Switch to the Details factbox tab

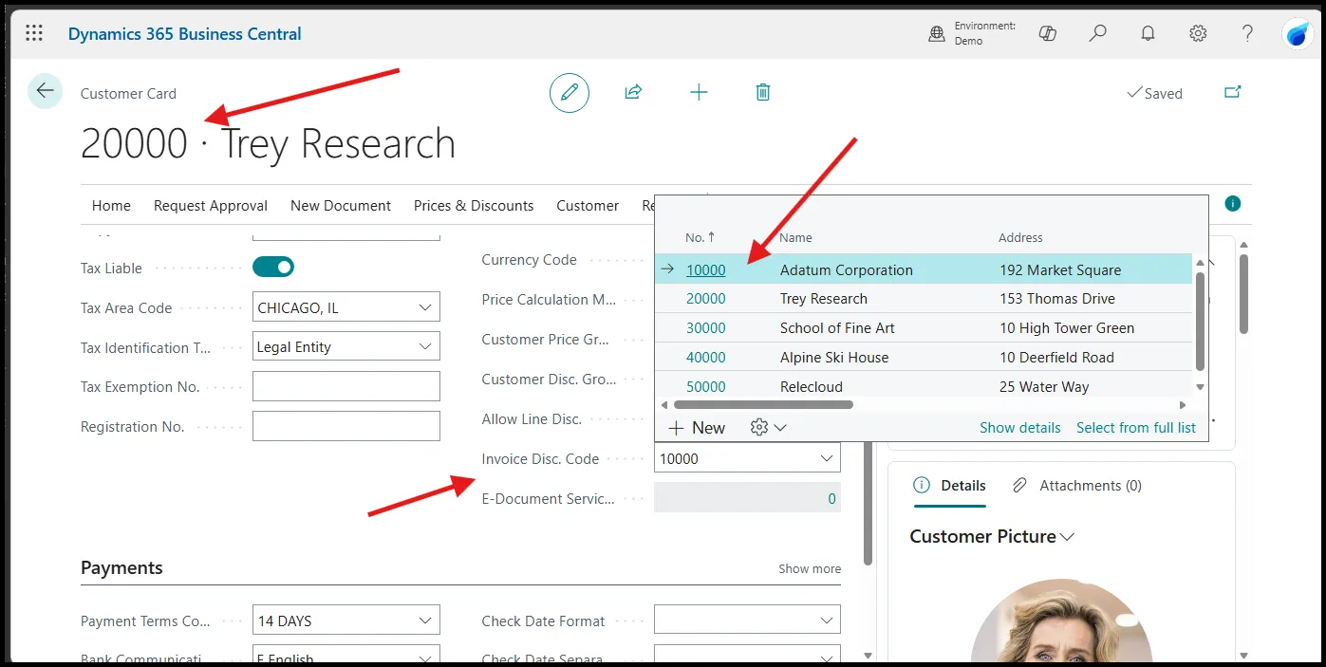click(x=950, y=485)
